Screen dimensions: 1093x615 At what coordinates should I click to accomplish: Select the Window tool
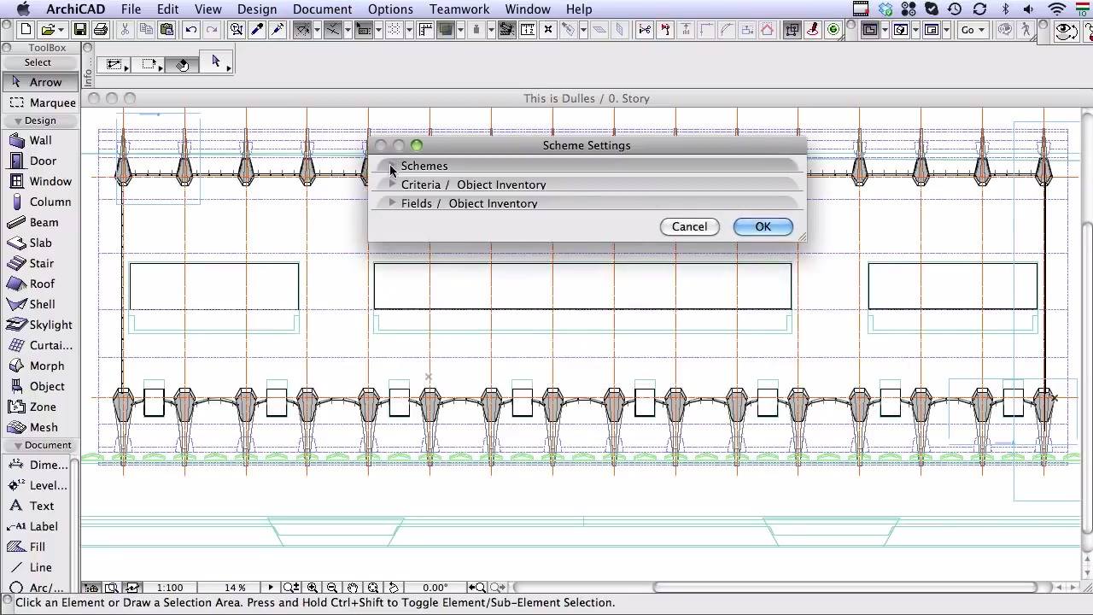coord(40,181)
